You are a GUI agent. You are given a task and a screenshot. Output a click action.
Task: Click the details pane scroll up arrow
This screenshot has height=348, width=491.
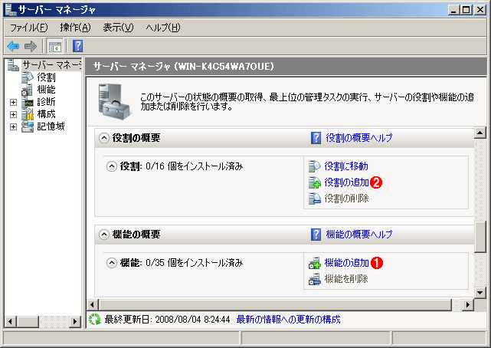click(x=480, y=133)
